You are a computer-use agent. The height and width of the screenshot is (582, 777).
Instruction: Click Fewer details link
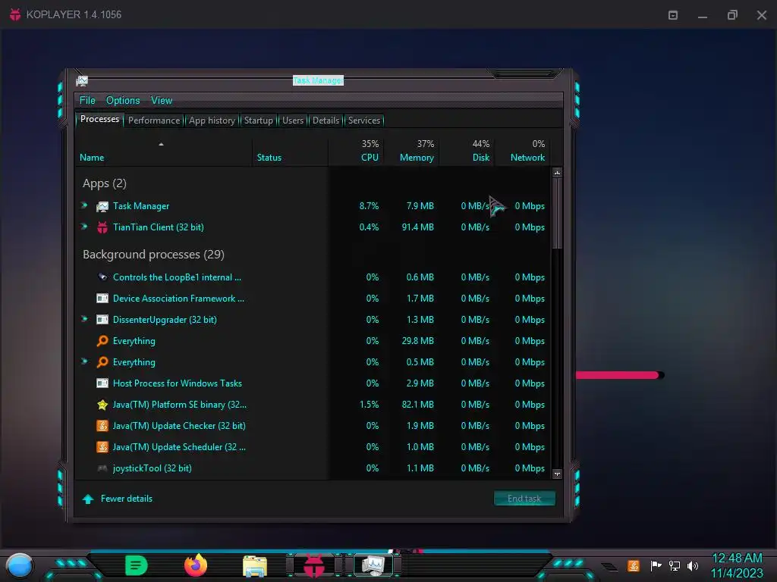[x=127, y=499]
